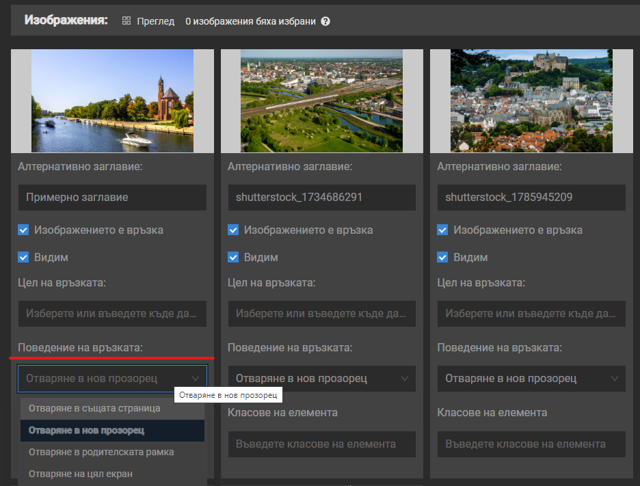This screenshot has height=486, width=640.
Task: Uncheck third card's Изображението е връзка
Action: [x=443, y=230]
